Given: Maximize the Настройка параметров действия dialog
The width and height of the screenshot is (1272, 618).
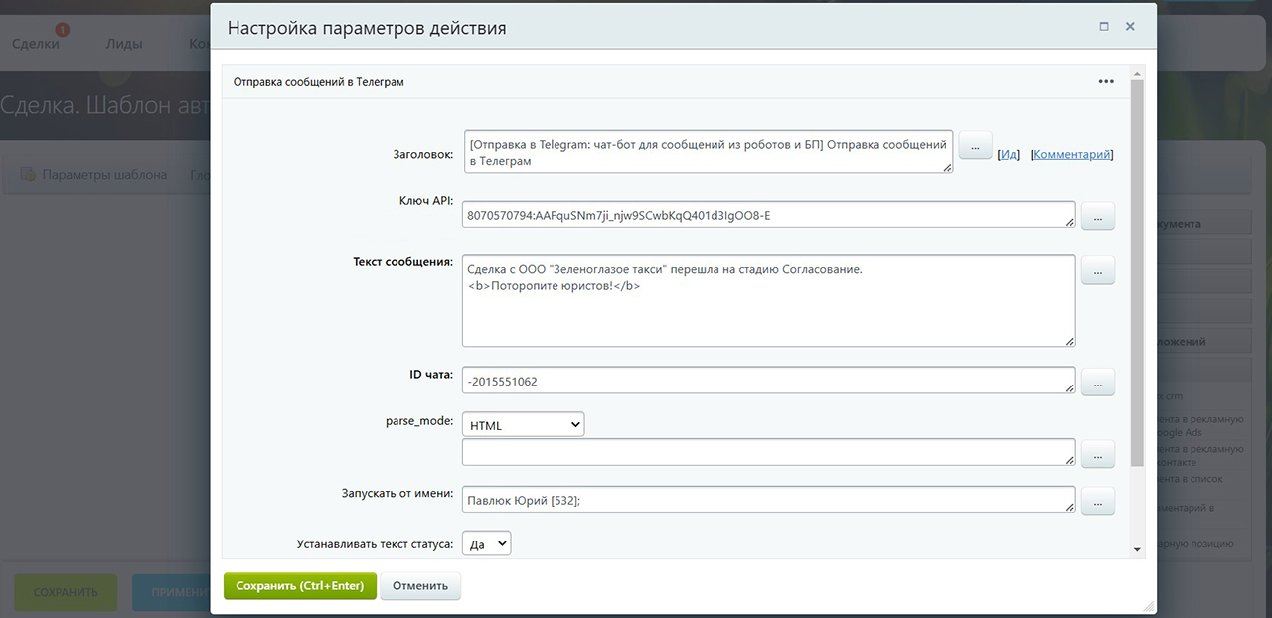Looking at the screenshot, I should [x=1104, y=27].
